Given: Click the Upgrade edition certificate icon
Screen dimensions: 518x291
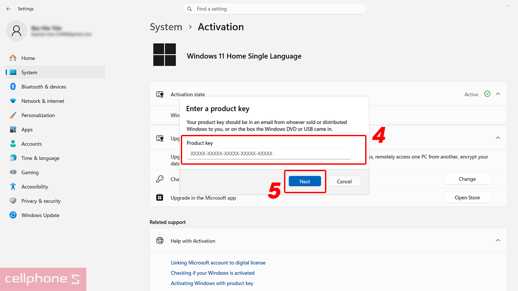Looking at the screenshot, I should (160, 138).
